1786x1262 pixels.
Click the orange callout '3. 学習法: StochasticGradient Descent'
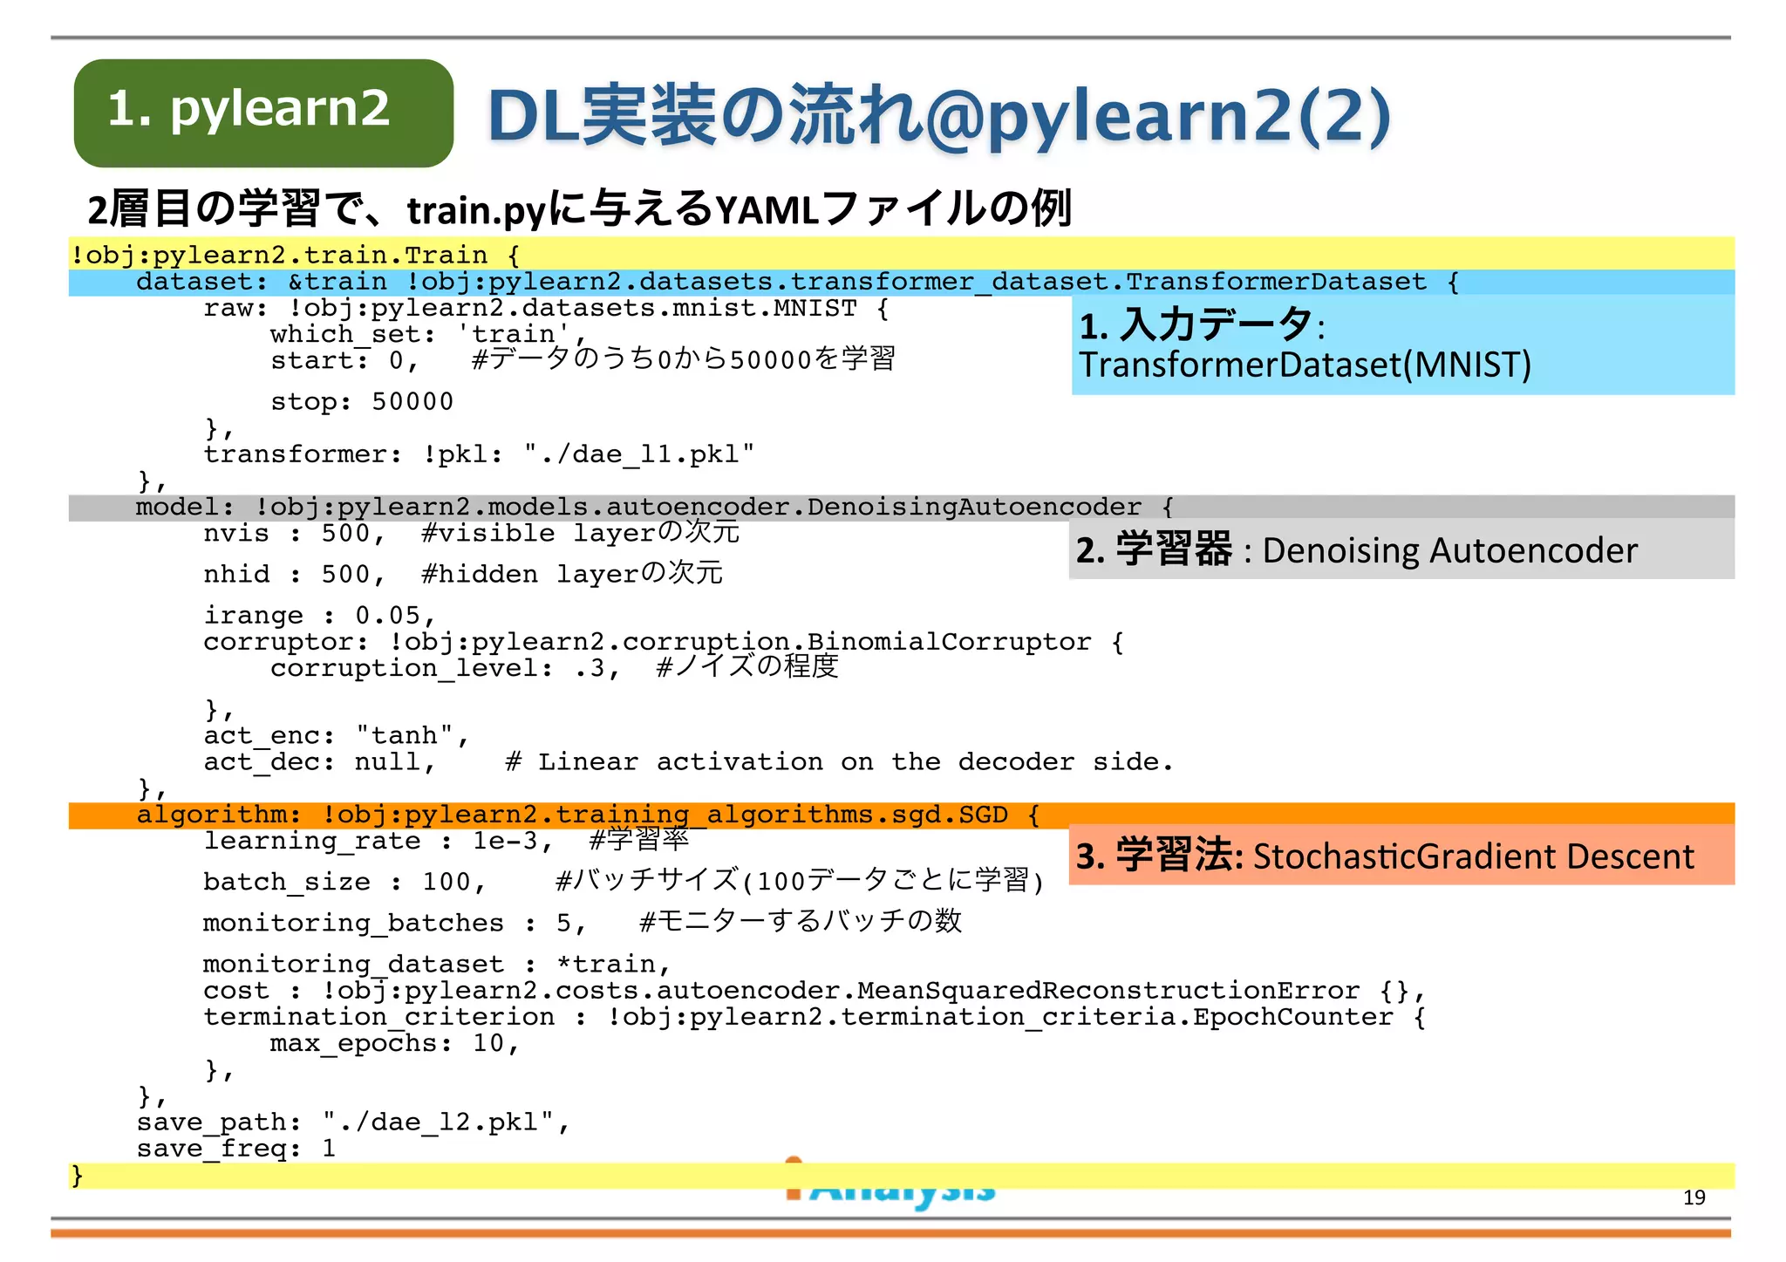click(x=1401, y=855)
